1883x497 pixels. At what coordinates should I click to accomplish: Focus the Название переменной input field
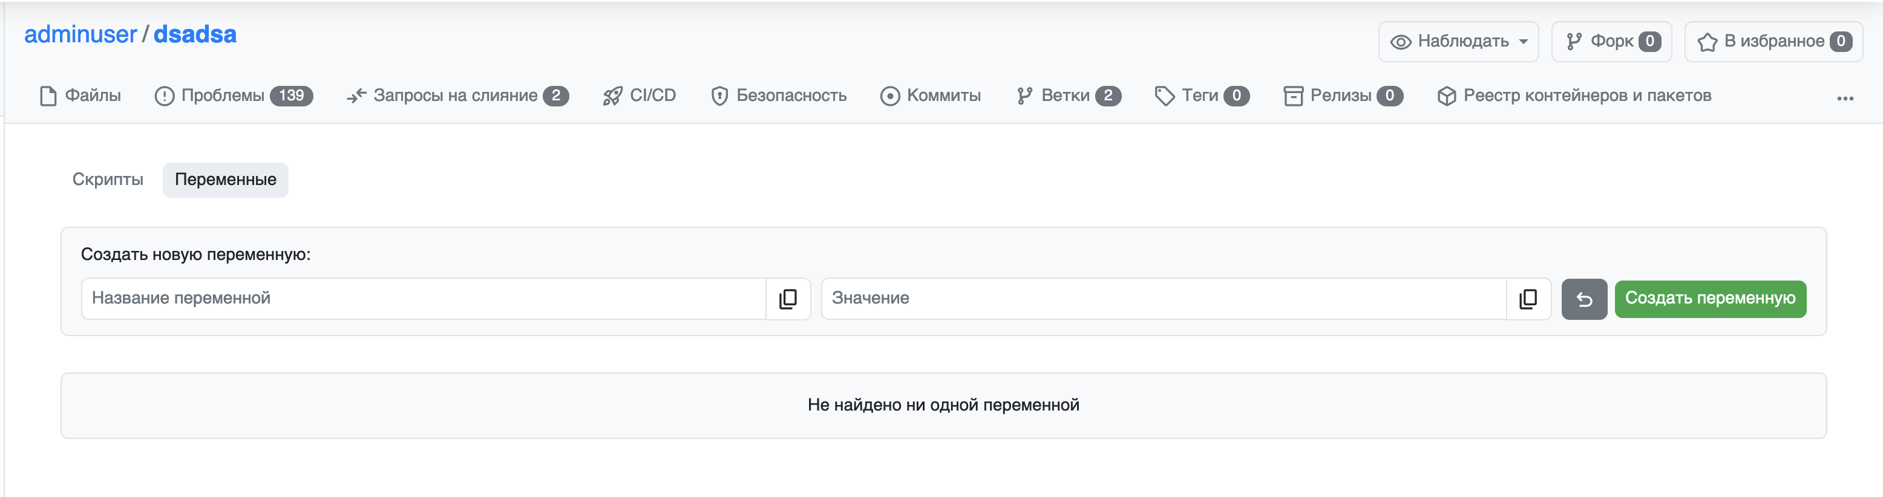423,298
